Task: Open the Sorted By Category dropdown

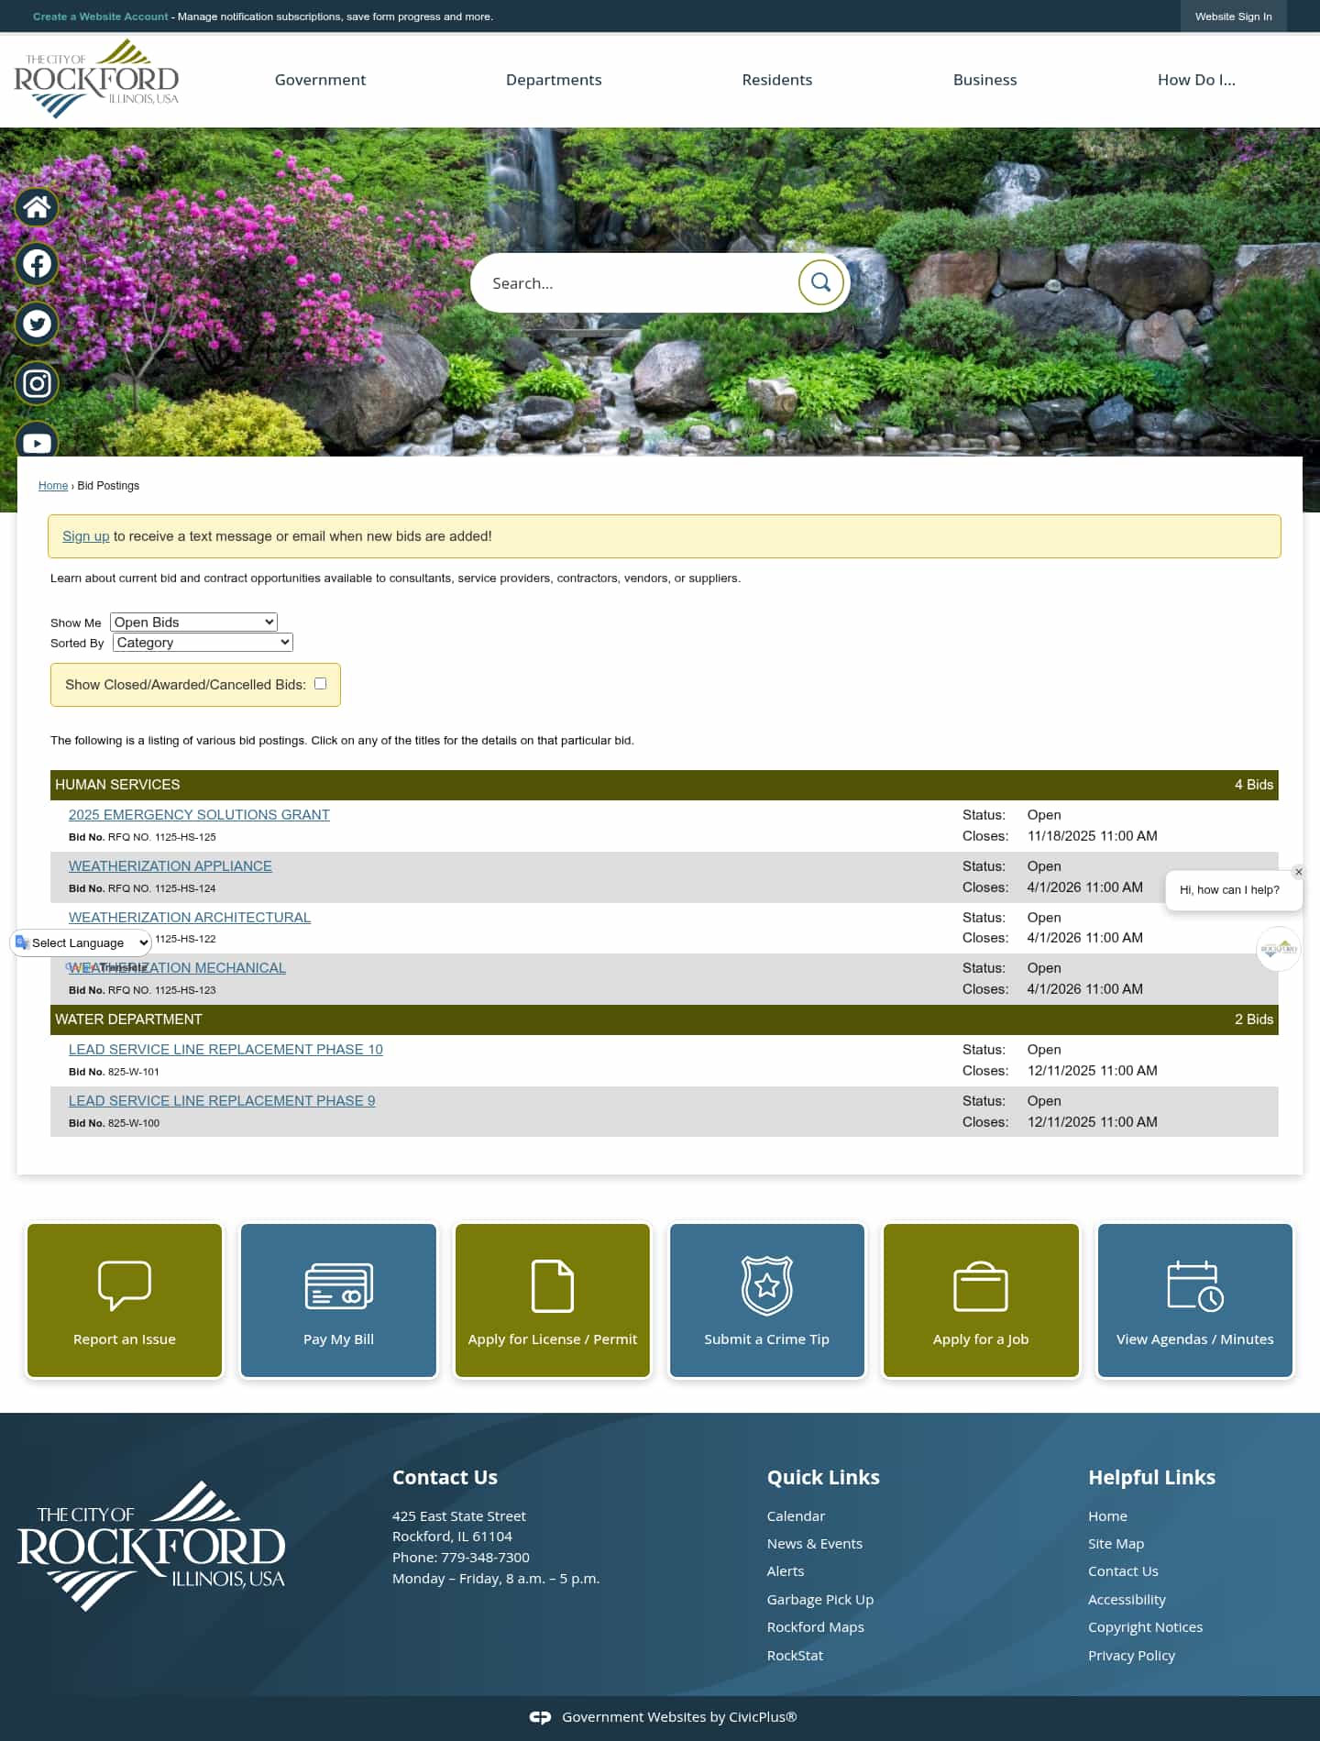Action: (203, 642)
